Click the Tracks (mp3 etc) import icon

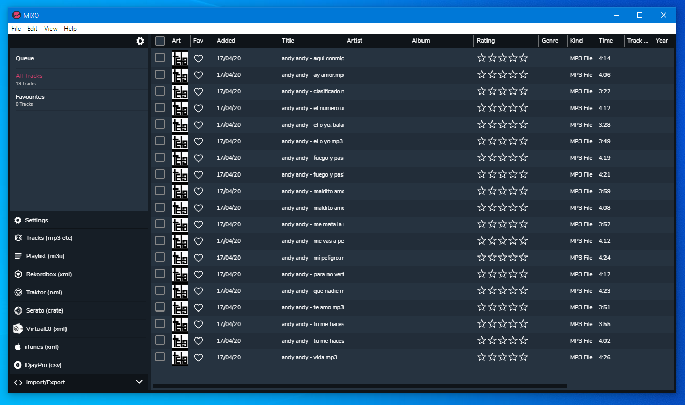18,238
